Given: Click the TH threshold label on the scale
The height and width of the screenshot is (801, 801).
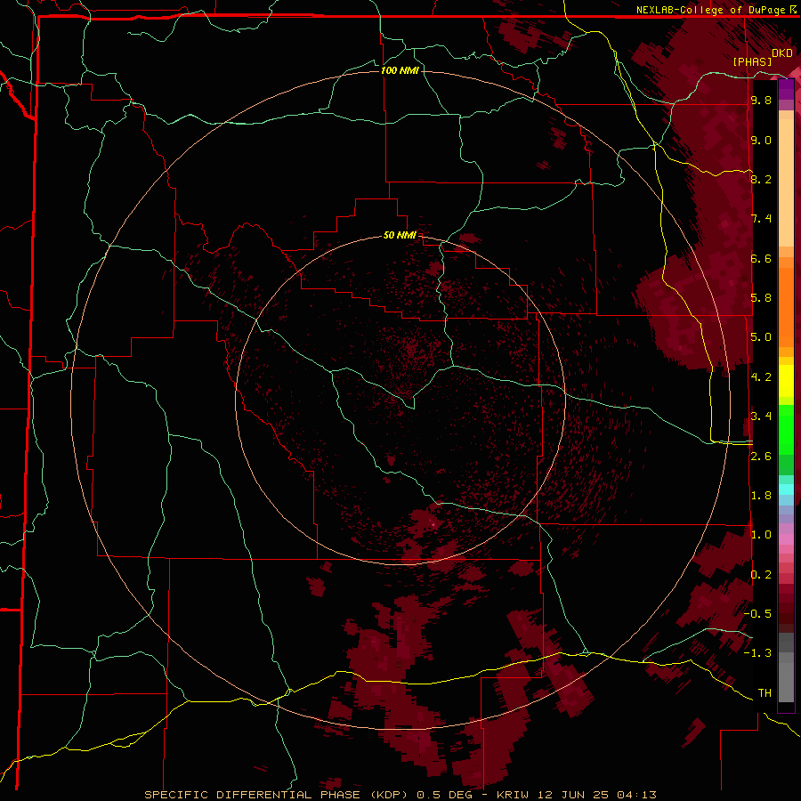Looking at the screenshot, I should pyautogui.click(x=765, y=693).
